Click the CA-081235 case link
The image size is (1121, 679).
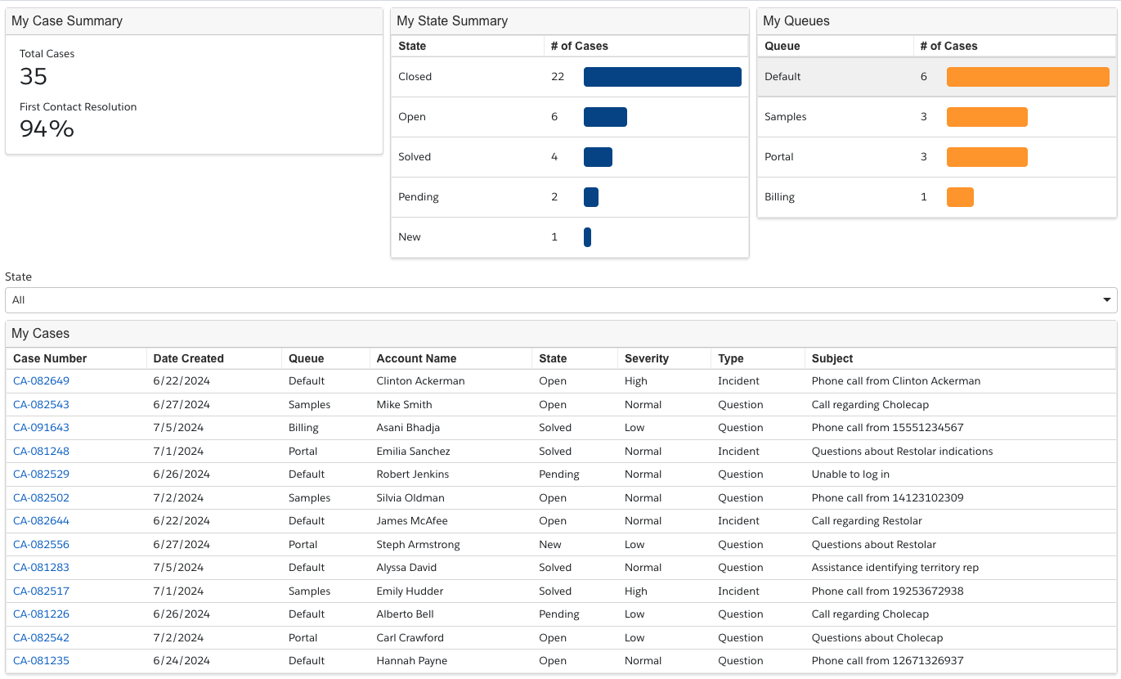[41, 661]
